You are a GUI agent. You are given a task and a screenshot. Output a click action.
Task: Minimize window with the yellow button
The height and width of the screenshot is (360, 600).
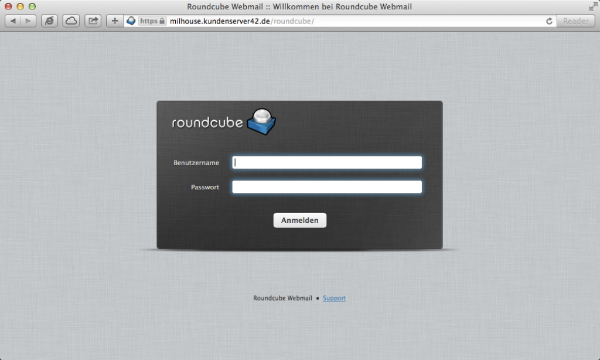pos(21,6)
